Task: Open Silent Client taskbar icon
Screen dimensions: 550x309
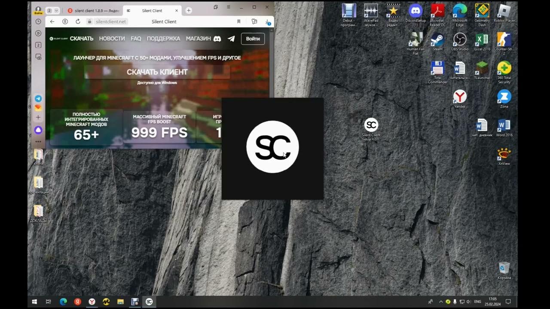Action: 149,302
